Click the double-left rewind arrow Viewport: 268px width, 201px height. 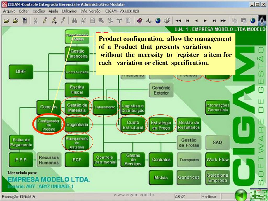tap(178, 21)
